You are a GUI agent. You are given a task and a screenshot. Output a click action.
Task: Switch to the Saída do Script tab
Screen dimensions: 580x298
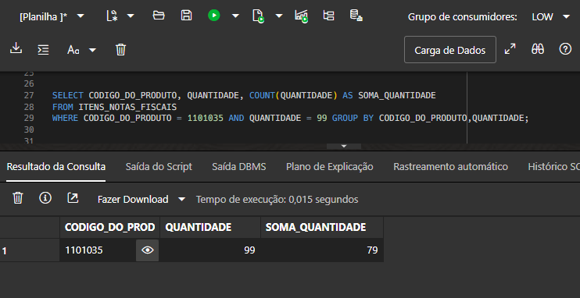pos(159,167)
